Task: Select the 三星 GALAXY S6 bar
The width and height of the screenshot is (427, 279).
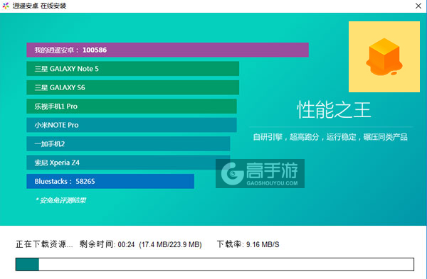Action: 133,87
